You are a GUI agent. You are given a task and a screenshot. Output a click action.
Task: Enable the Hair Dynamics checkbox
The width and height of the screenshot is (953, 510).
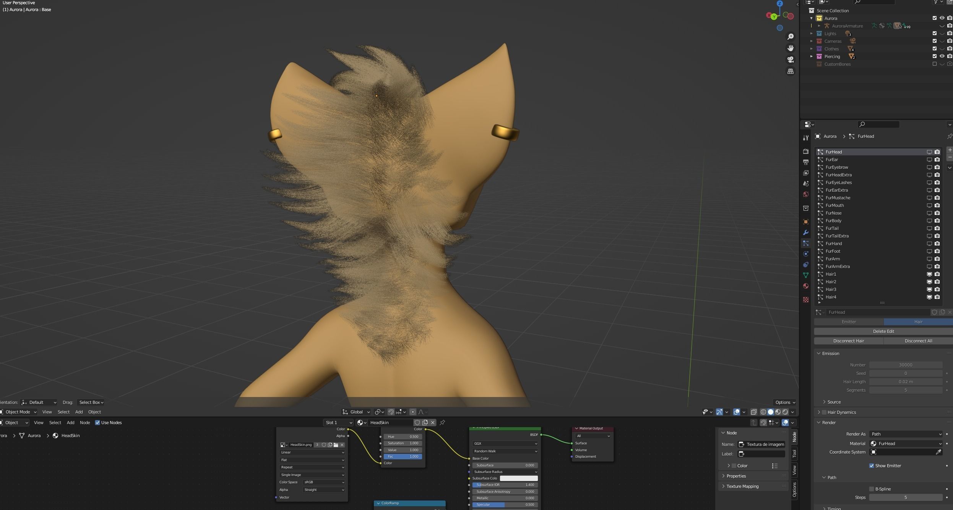tap(824, 412)
